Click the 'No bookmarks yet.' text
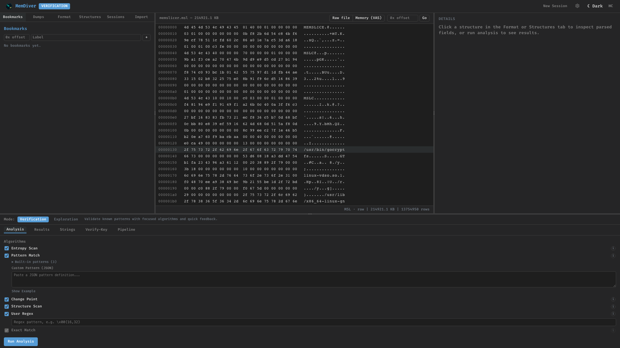Viewport: 620px width, 348px height. [x=22, y=46]
